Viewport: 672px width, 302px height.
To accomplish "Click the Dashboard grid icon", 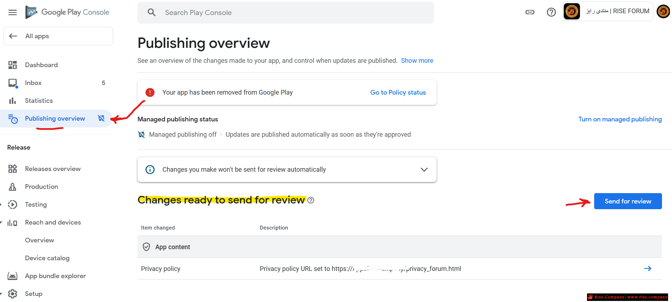I will (12, 65).
